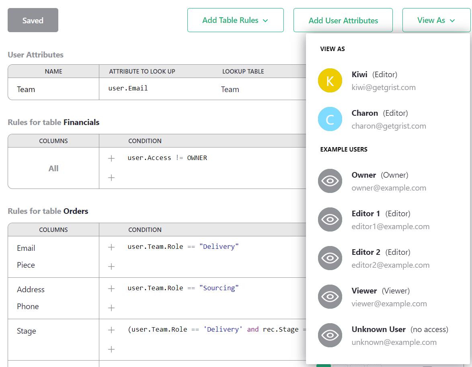This screenshot has width=472, height=367.
Task: Click plus icon beside user.Access != OWNER condition
Action: pos(111,158)
